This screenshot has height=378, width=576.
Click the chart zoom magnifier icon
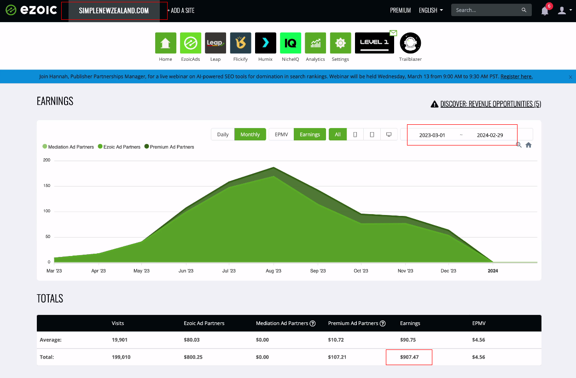[x=519, y=145]
